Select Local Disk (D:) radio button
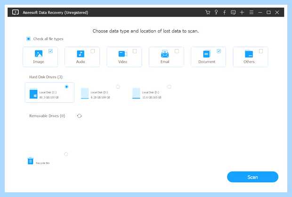 click(x=118, y=87)
